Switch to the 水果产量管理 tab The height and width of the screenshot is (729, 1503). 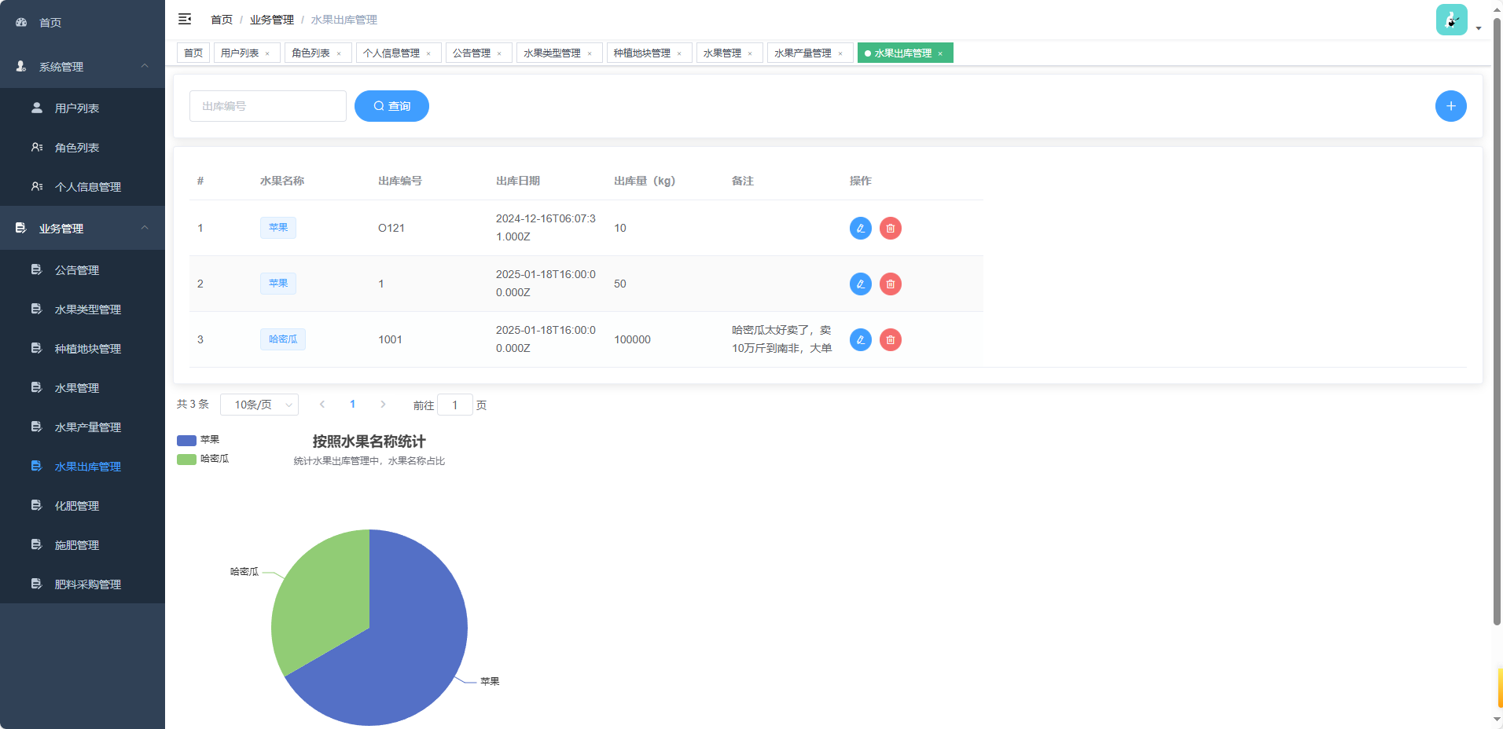[803, 53]
